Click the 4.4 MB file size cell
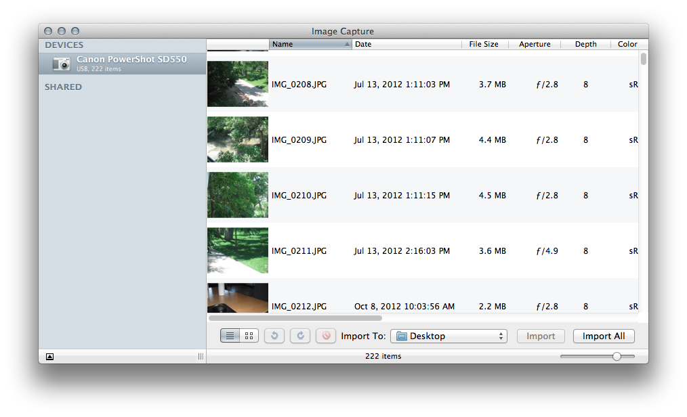Image resolution: width=687 pixels, height=417 pixels. (x=492, y=140)
